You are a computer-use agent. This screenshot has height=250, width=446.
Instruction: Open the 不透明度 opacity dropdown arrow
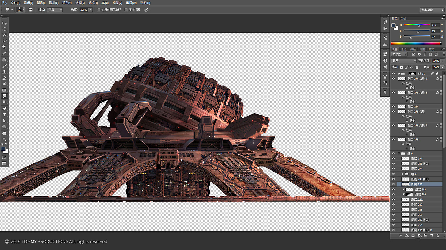tap(443, 61)
